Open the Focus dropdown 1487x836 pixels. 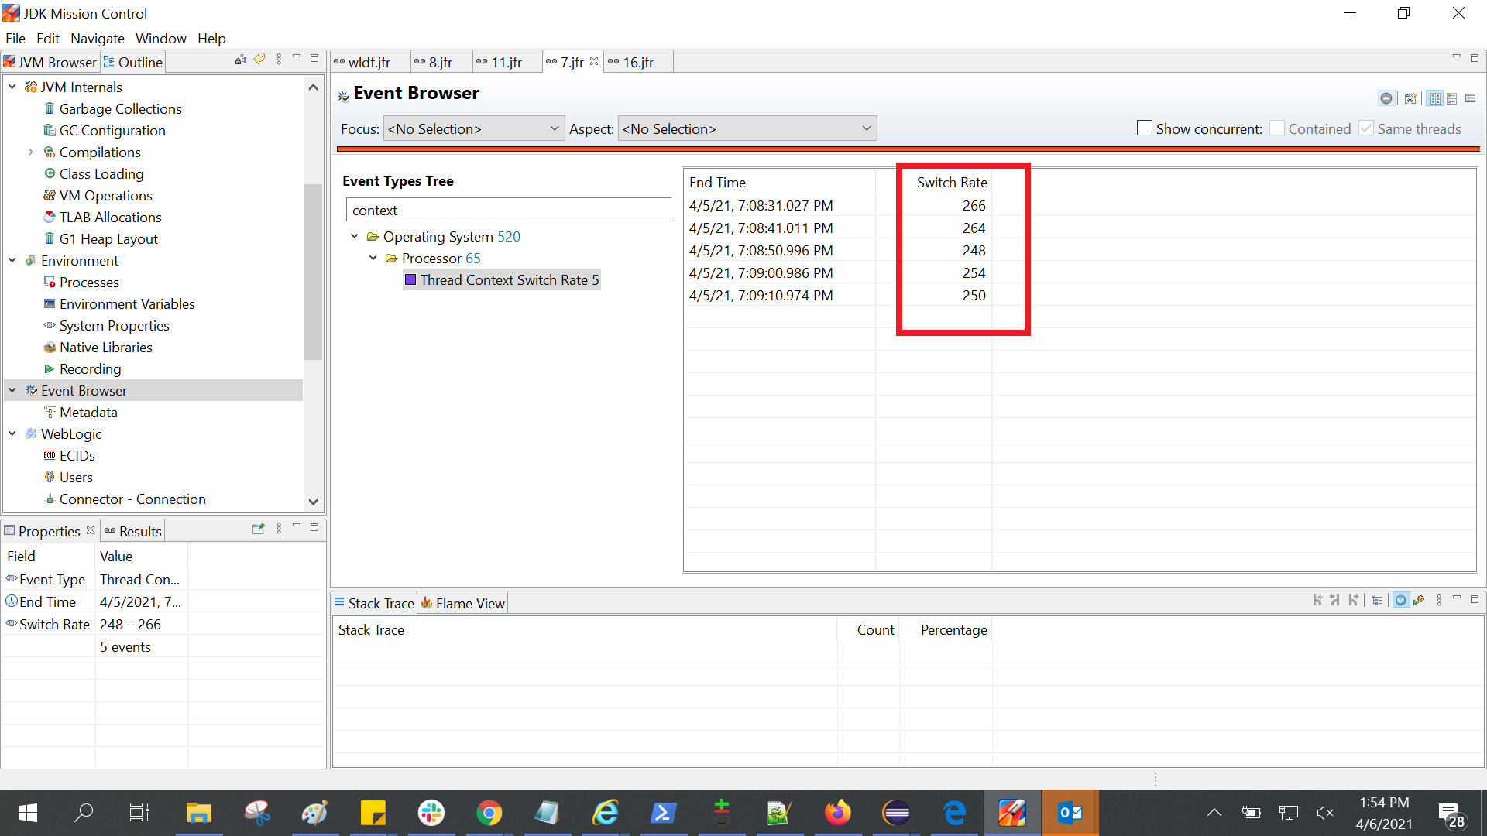(x=473, y=128)
